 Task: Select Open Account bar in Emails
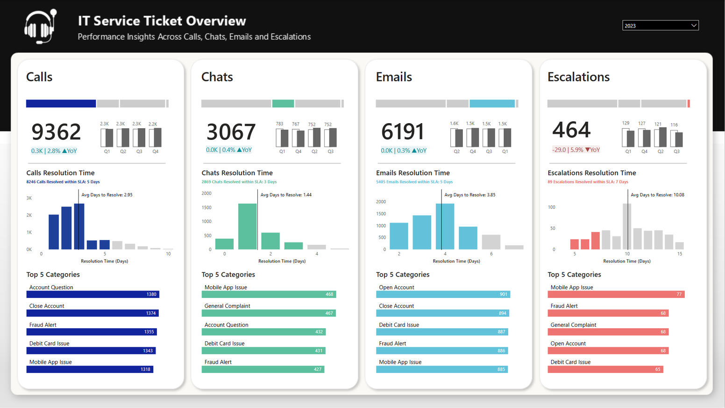(x=442, y=294)
